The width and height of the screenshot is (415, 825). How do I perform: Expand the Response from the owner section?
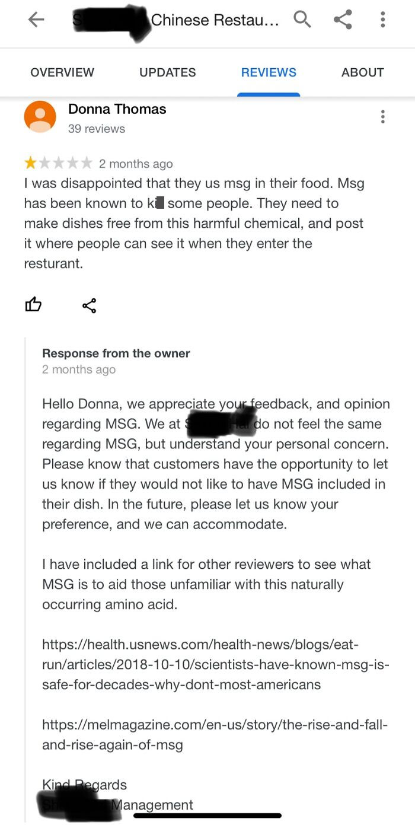tap(116, 353)
